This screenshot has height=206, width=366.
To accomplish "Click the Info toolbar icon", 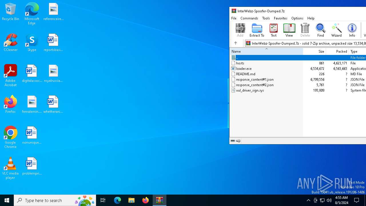I will (352, 30).
